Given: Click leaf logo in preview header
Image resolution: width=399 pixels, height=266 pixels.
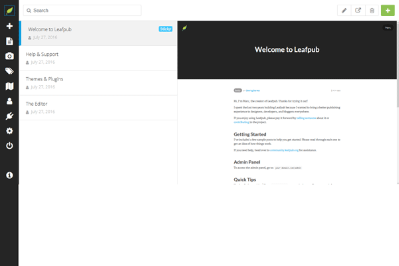Looking at the screenshot, I should point(184,28).
